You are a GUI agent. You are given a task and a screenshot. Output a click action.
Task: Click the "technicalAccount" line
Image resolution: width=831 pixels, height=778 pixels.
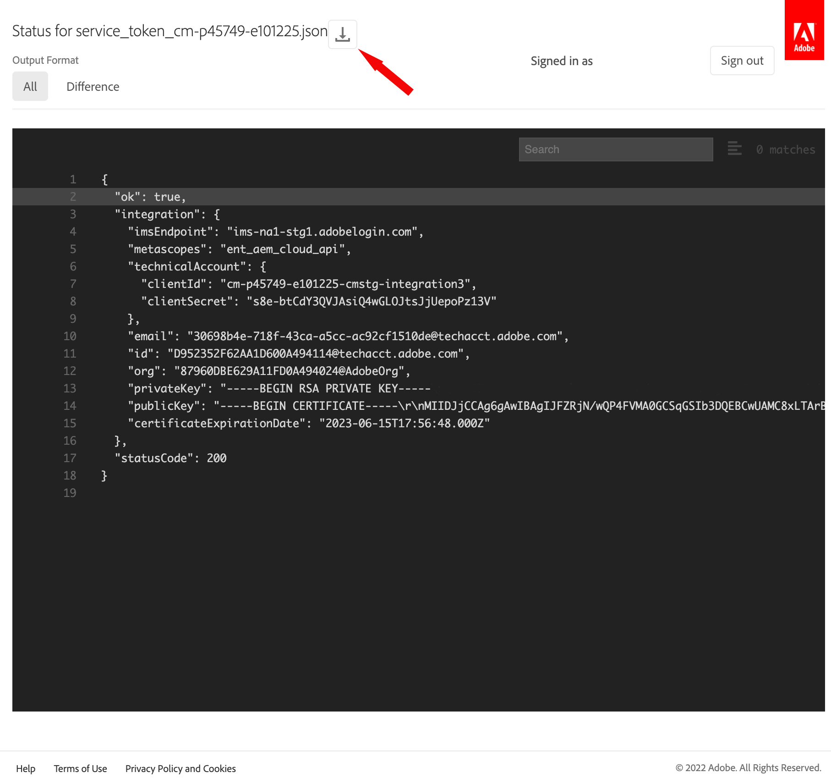coord(197,266)
